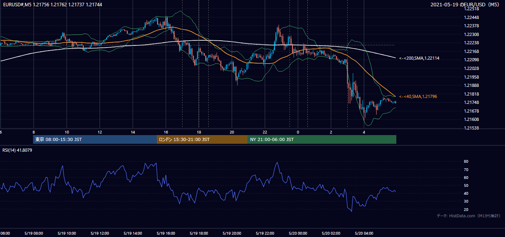Click hour label 2 under price chart

(x=331, y=132)
